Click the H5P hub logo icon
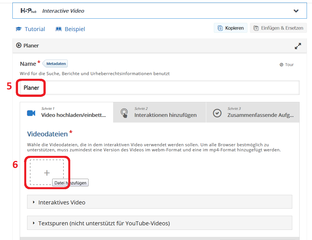The width and height of the screenshot is (312, 240). [28, 11]
